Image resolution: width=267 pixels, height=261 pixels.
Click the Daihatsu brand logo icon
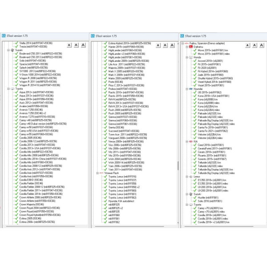(191, 47)
